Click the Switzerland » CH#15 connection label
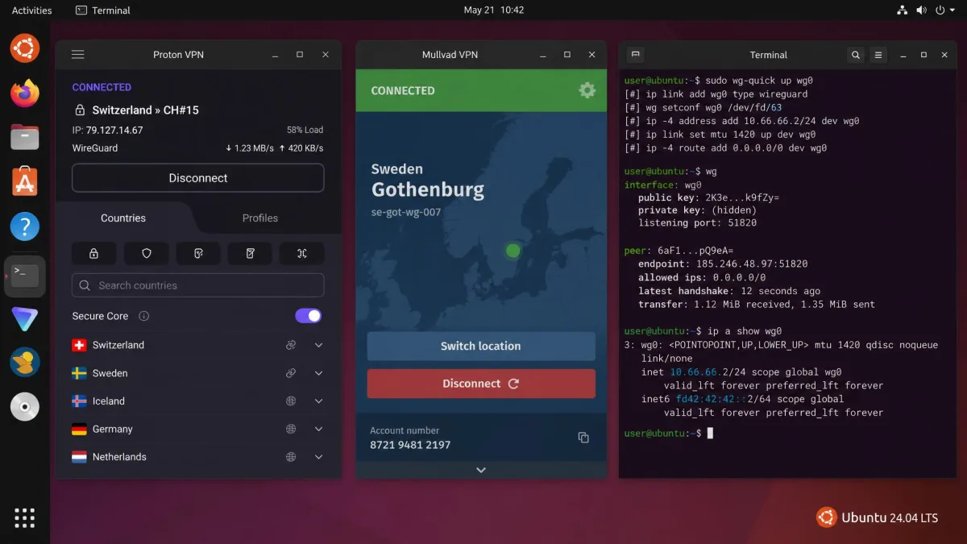The image size is (967, 544). (146, 110)
